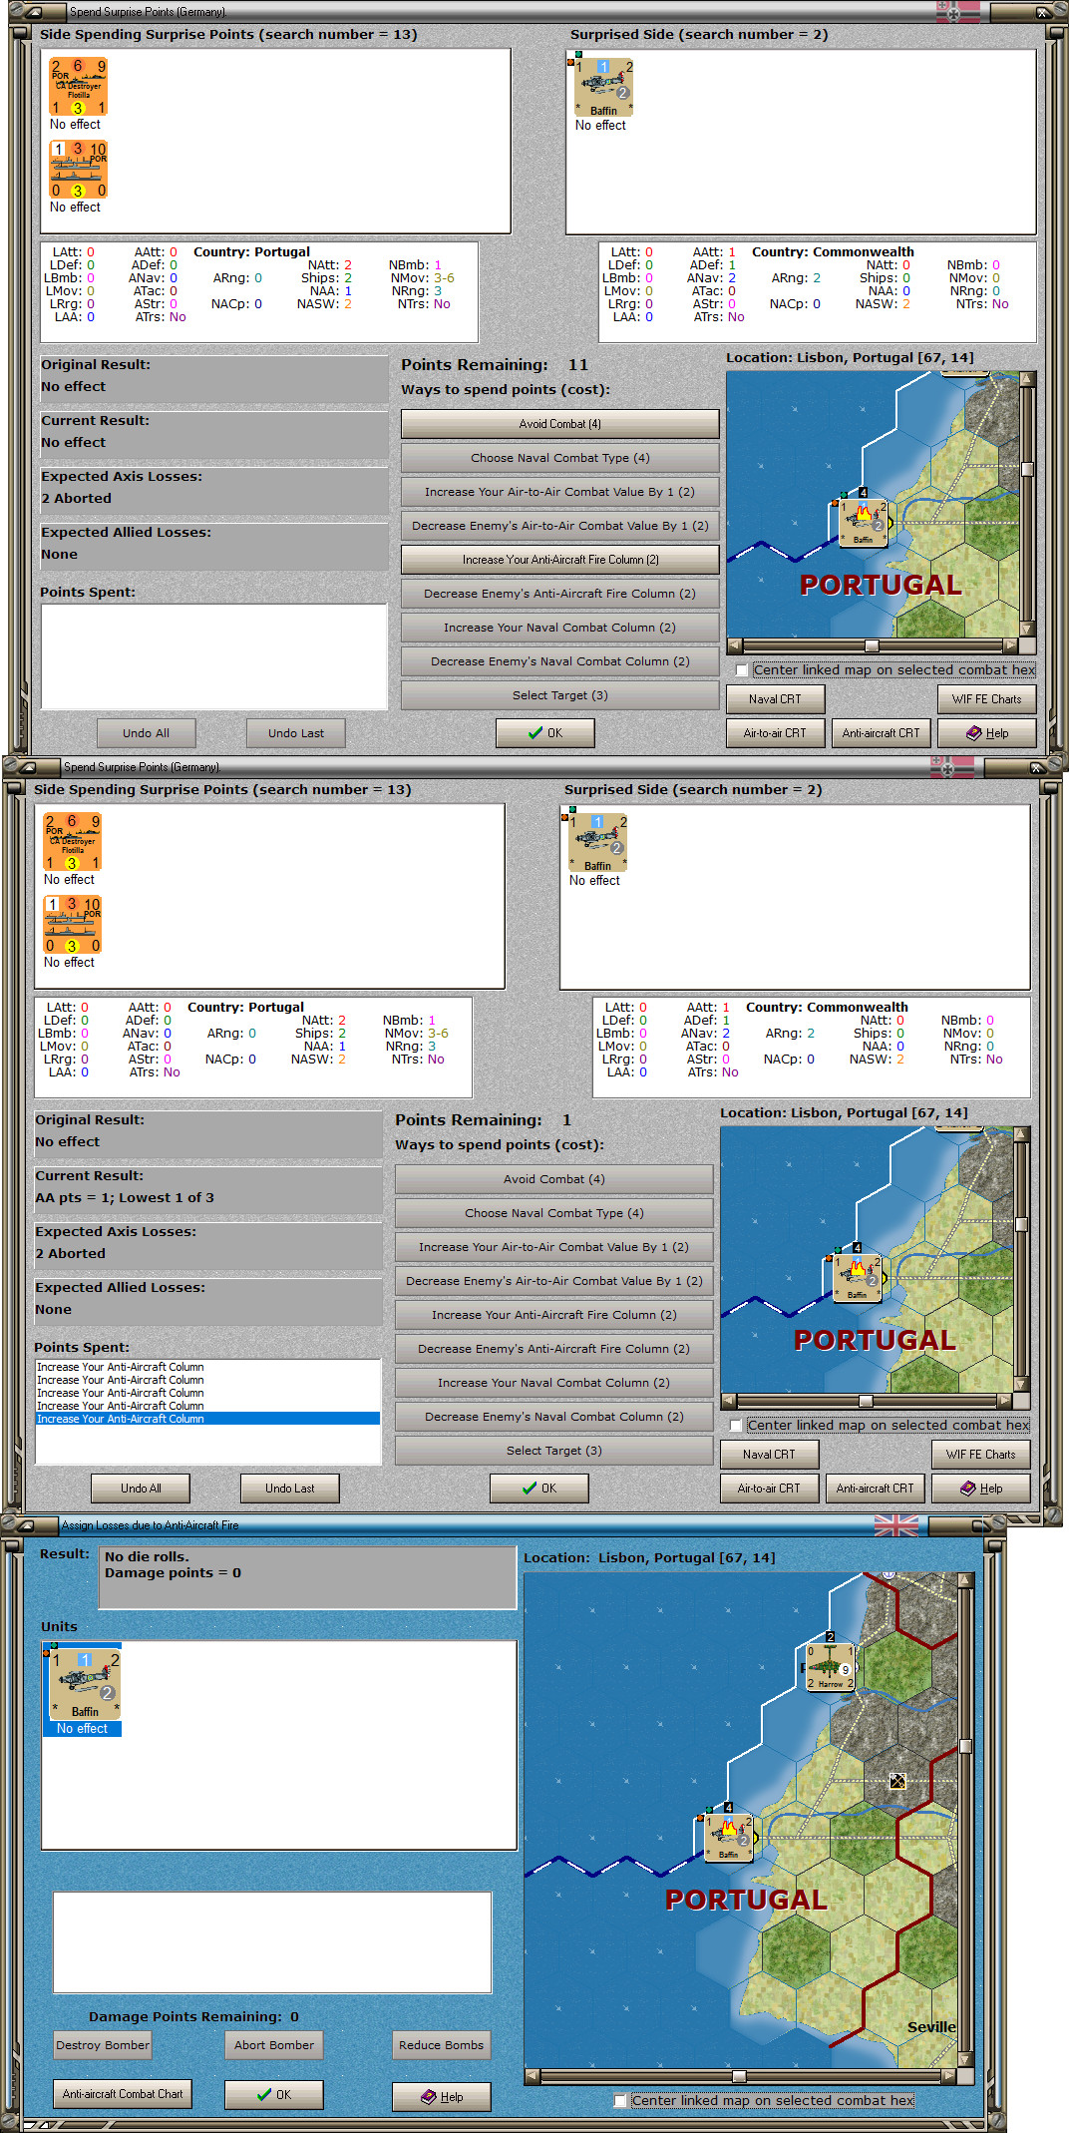Select CA Destroyer Flotilla counter in 1-point-remaining window
1069x2133 pixels.
73,841
